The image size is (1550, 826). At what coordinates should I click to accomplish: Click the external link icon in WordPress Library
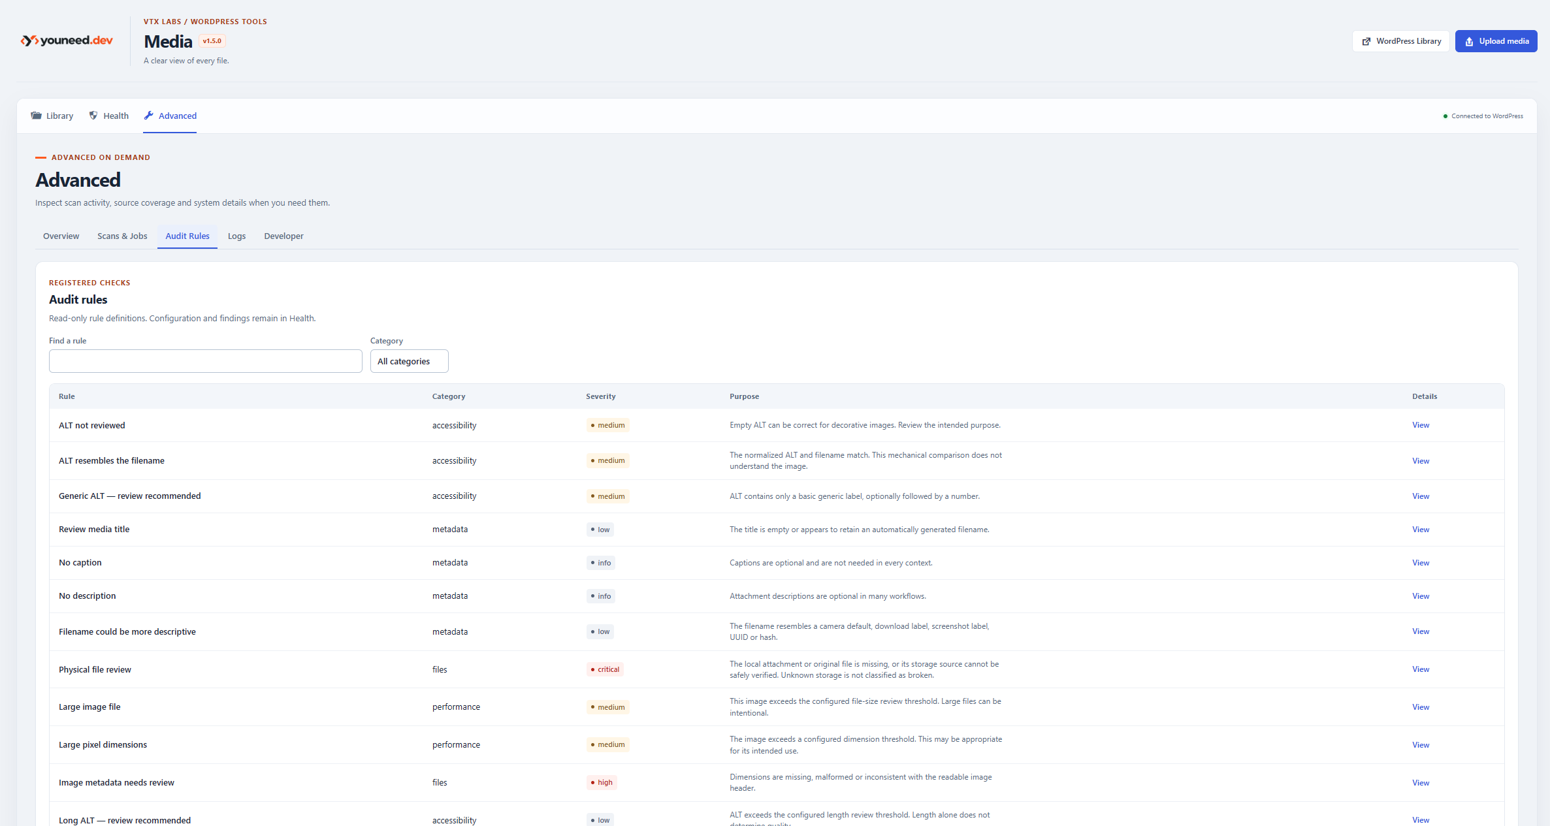coord(1366,41)
